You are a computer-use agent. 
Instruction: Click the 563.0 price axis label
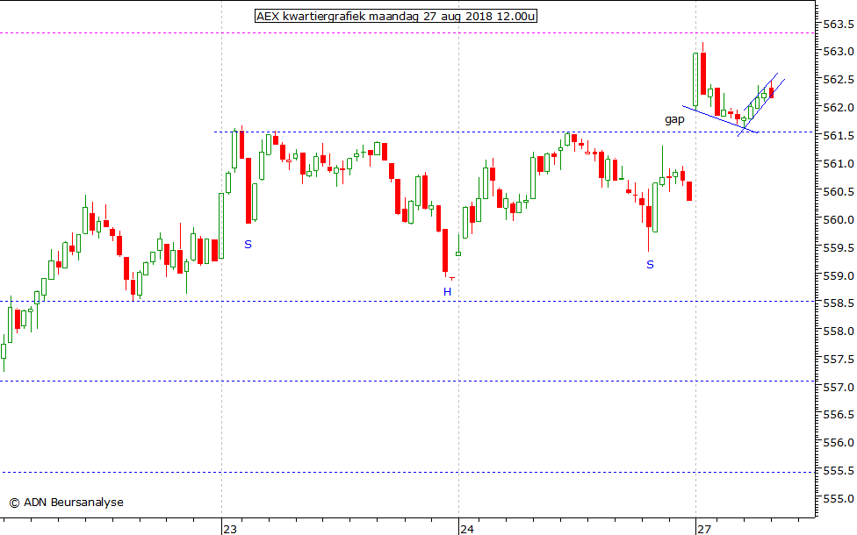[x=839, y=52]
